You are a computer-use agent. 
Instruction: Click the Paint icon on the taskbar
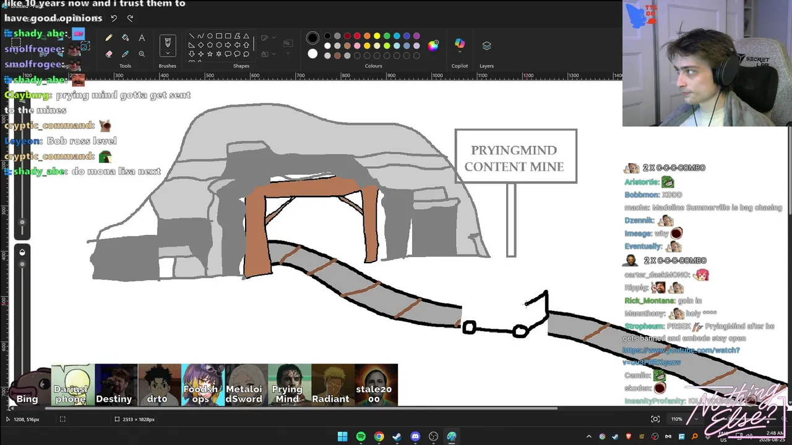[x=452, y=437]
